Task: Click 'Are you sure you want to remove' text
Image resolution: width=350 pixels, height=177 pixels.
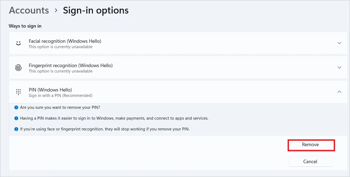Action: (60, 107)
